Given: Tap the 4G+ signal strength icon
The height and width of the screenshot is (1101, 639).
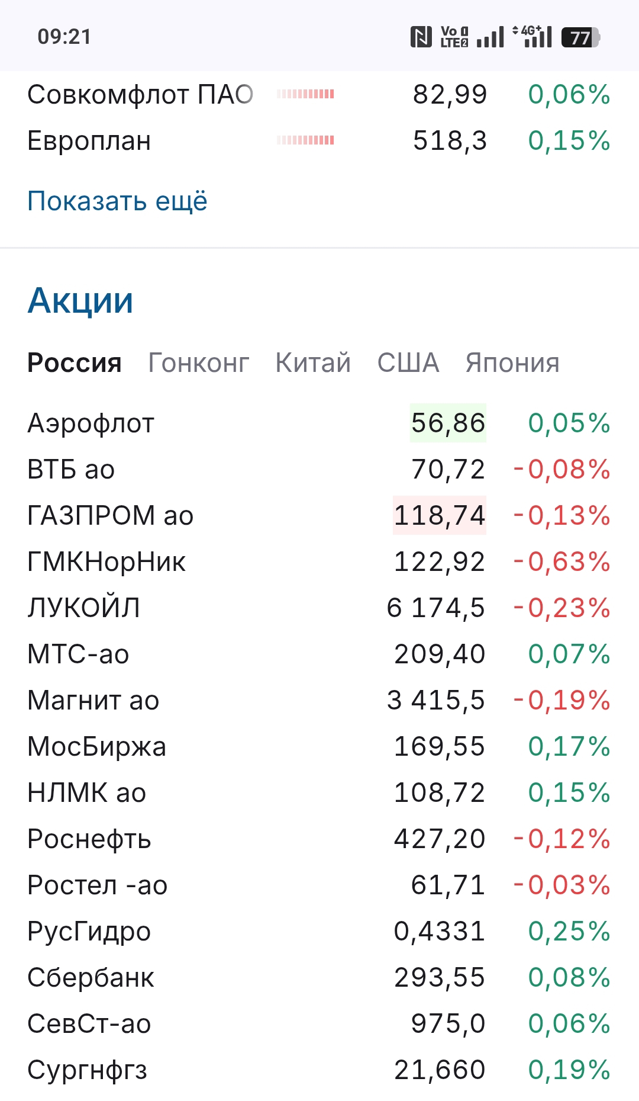Looking at the screenshot, I should pyautogui.click(x=532, y=37).
